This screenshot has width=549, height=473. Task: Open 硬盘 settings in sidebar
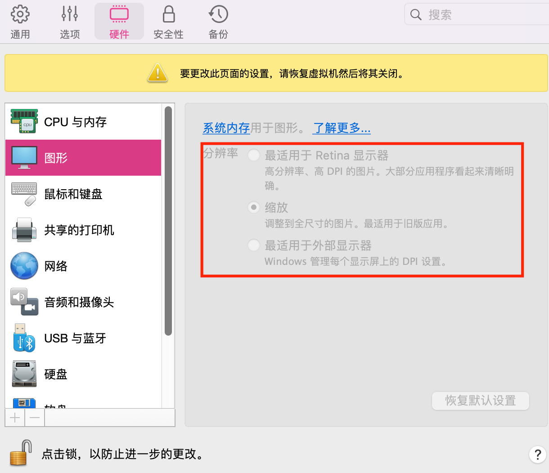point(56,374)
